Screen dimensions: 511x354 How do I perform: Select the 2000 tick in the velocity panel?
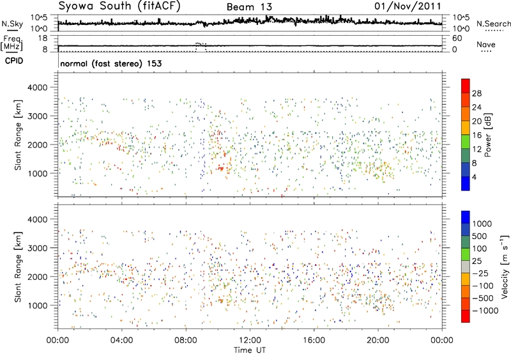38,277
